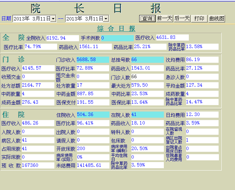This screenshot has width=235, height=190.
Task: Click the start date field text
Action: click(32, 19)
